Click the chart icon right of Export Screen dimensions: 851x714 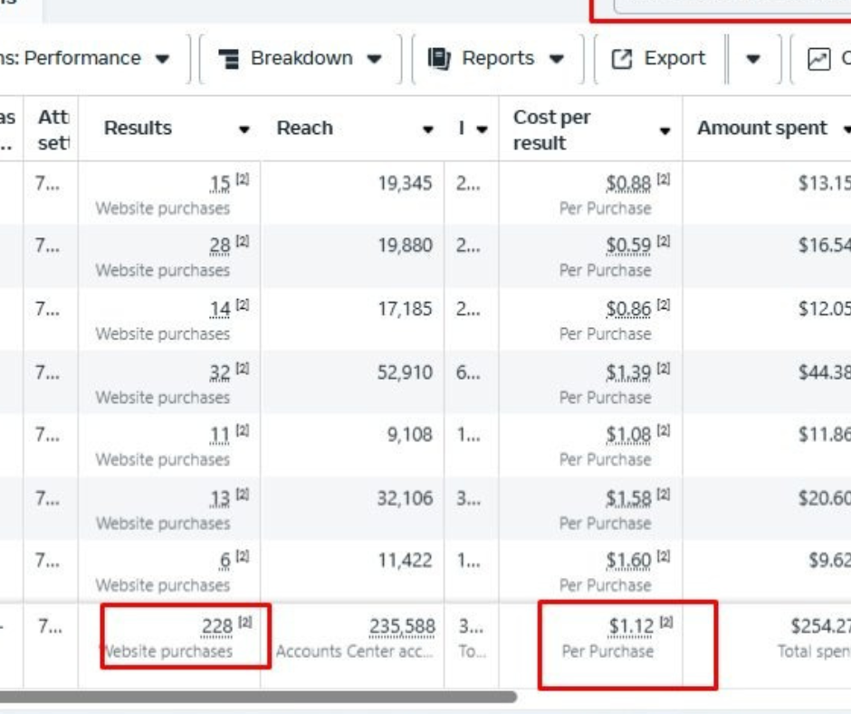click(x=818, y=59)
